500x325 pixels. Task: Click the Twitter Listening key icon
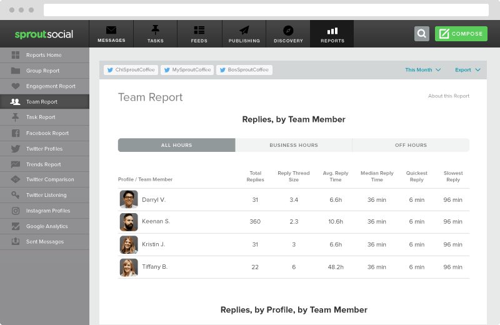click(15, 195)
